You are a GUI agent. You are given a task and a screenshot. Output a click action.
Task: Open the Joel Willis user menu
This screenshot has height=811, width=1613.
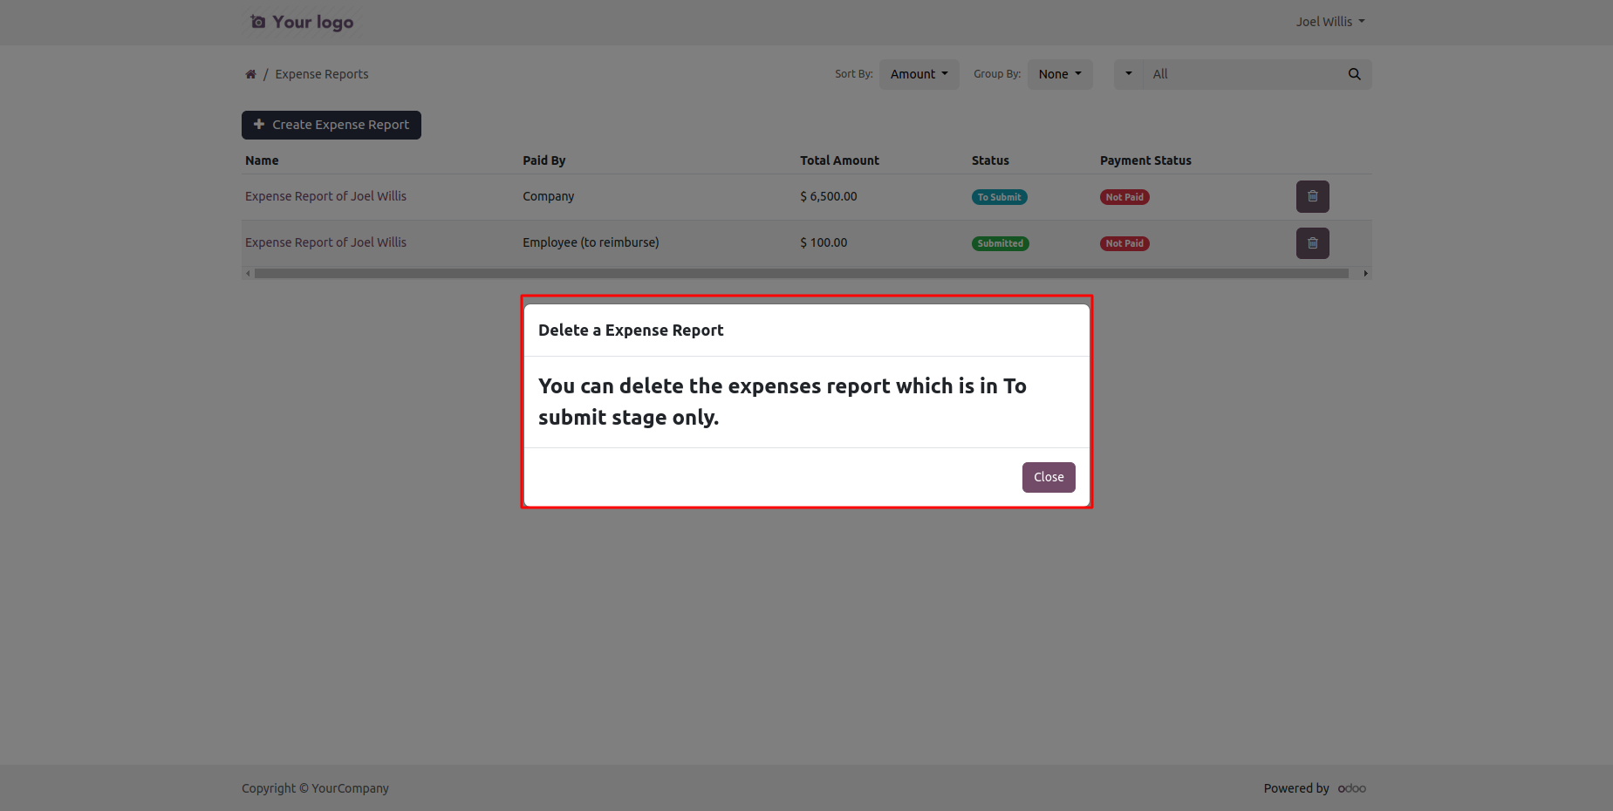[x=1329, y=22]
